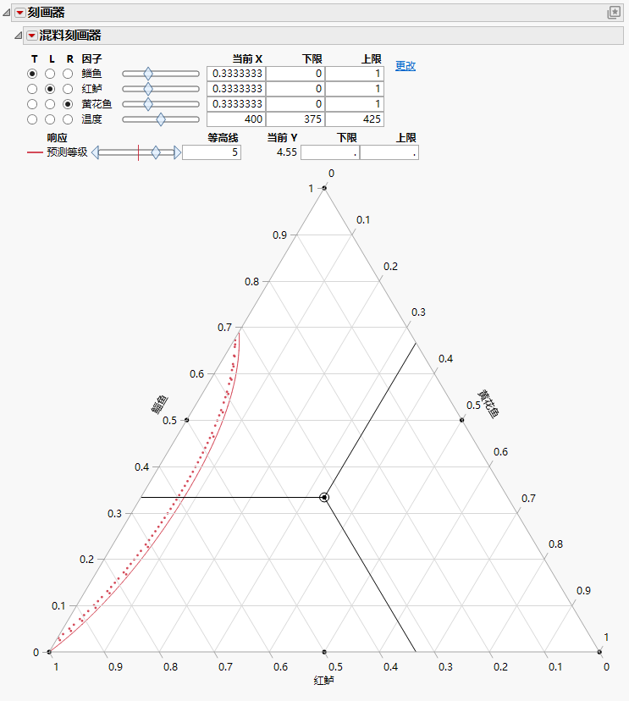Select L axis radio for 鲻鱼
Image resolution: width=629 pixels, height=701 pixels.
[50, 74]
